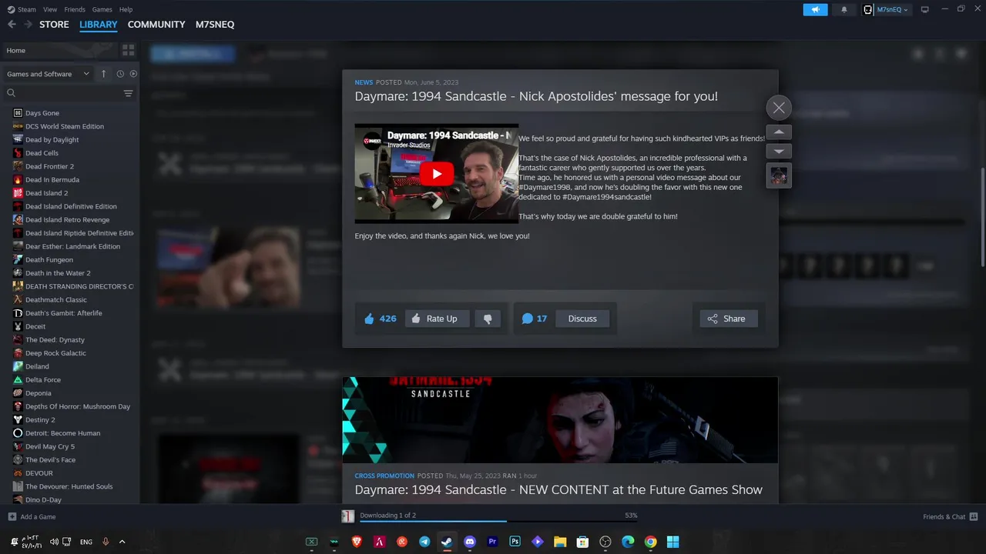
Task: Open the CROSS PROMOTION category link
Action: tap(384, 476)
